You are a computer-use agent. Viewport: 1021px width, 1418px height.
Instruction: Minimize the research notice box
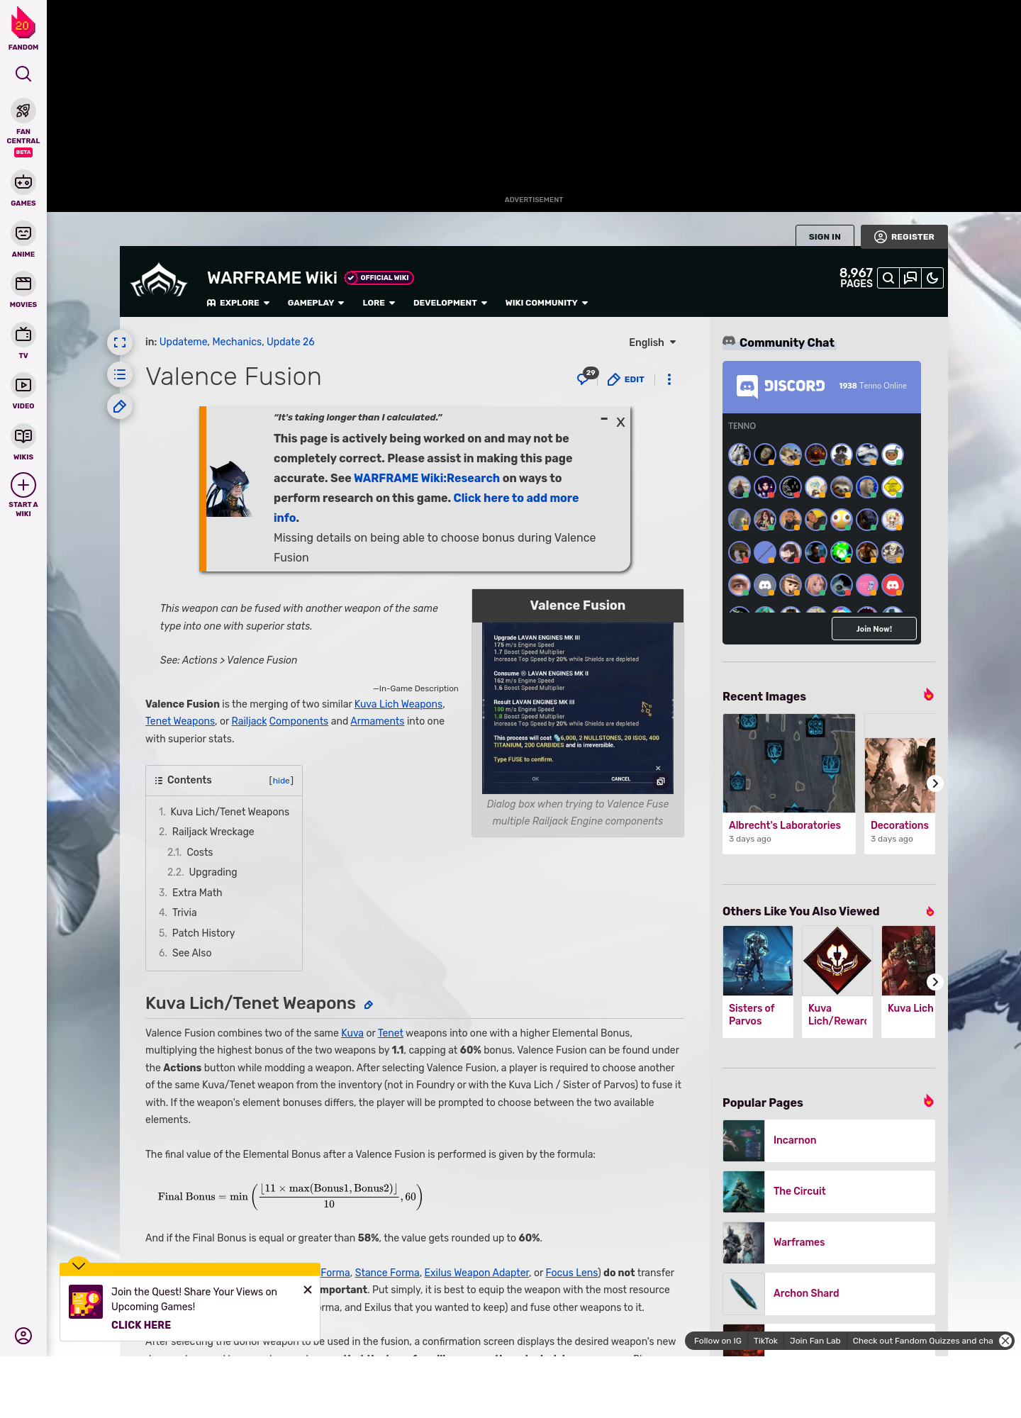604,419
